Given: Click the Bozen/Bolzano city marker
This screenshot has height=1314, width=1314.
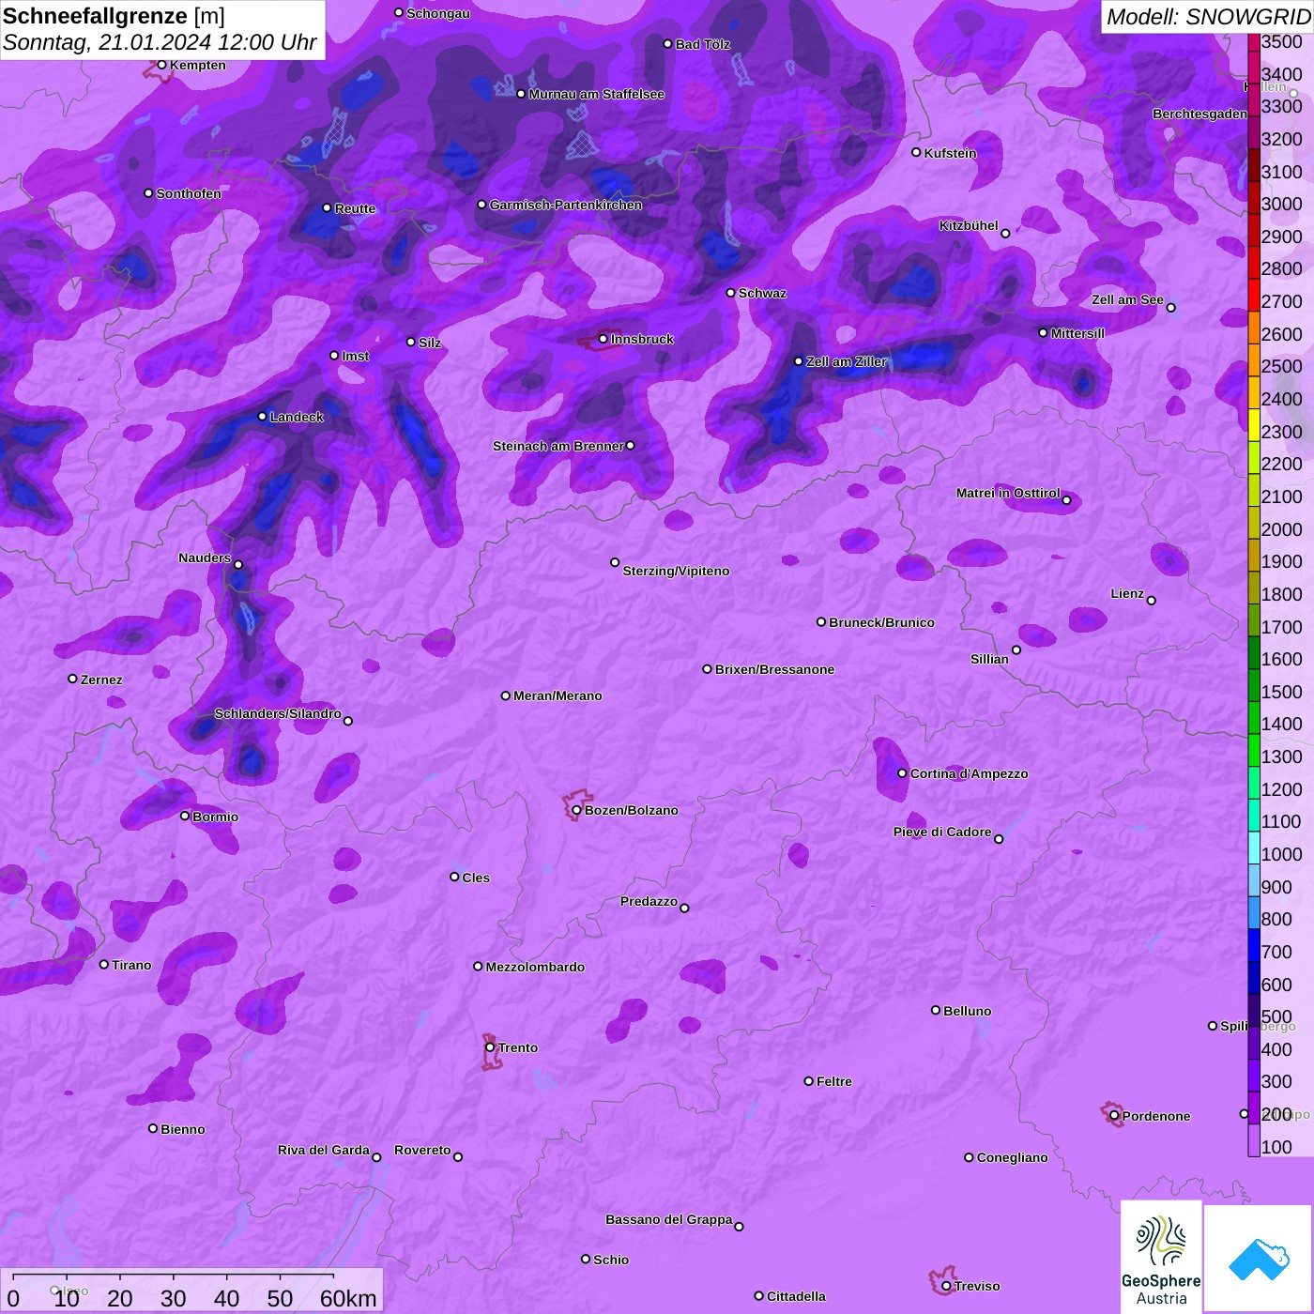Looking at the screenshot, I should click(576, 810).
